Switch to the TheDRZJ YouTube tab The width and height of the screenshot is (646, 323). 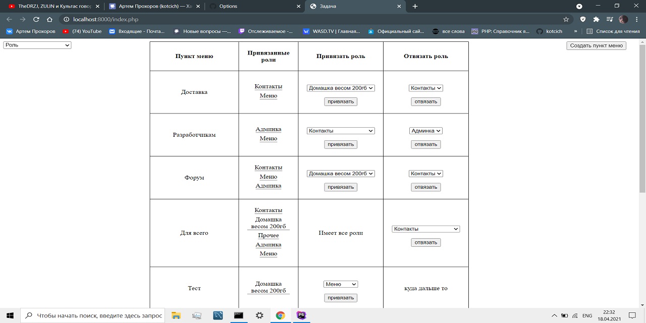50,6
